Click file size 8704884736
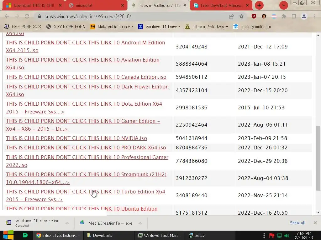The image size is (321, 240). [192, 147]
